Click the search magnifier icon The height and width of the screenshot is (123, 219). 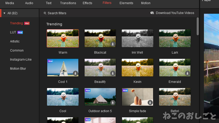[45, 13]
